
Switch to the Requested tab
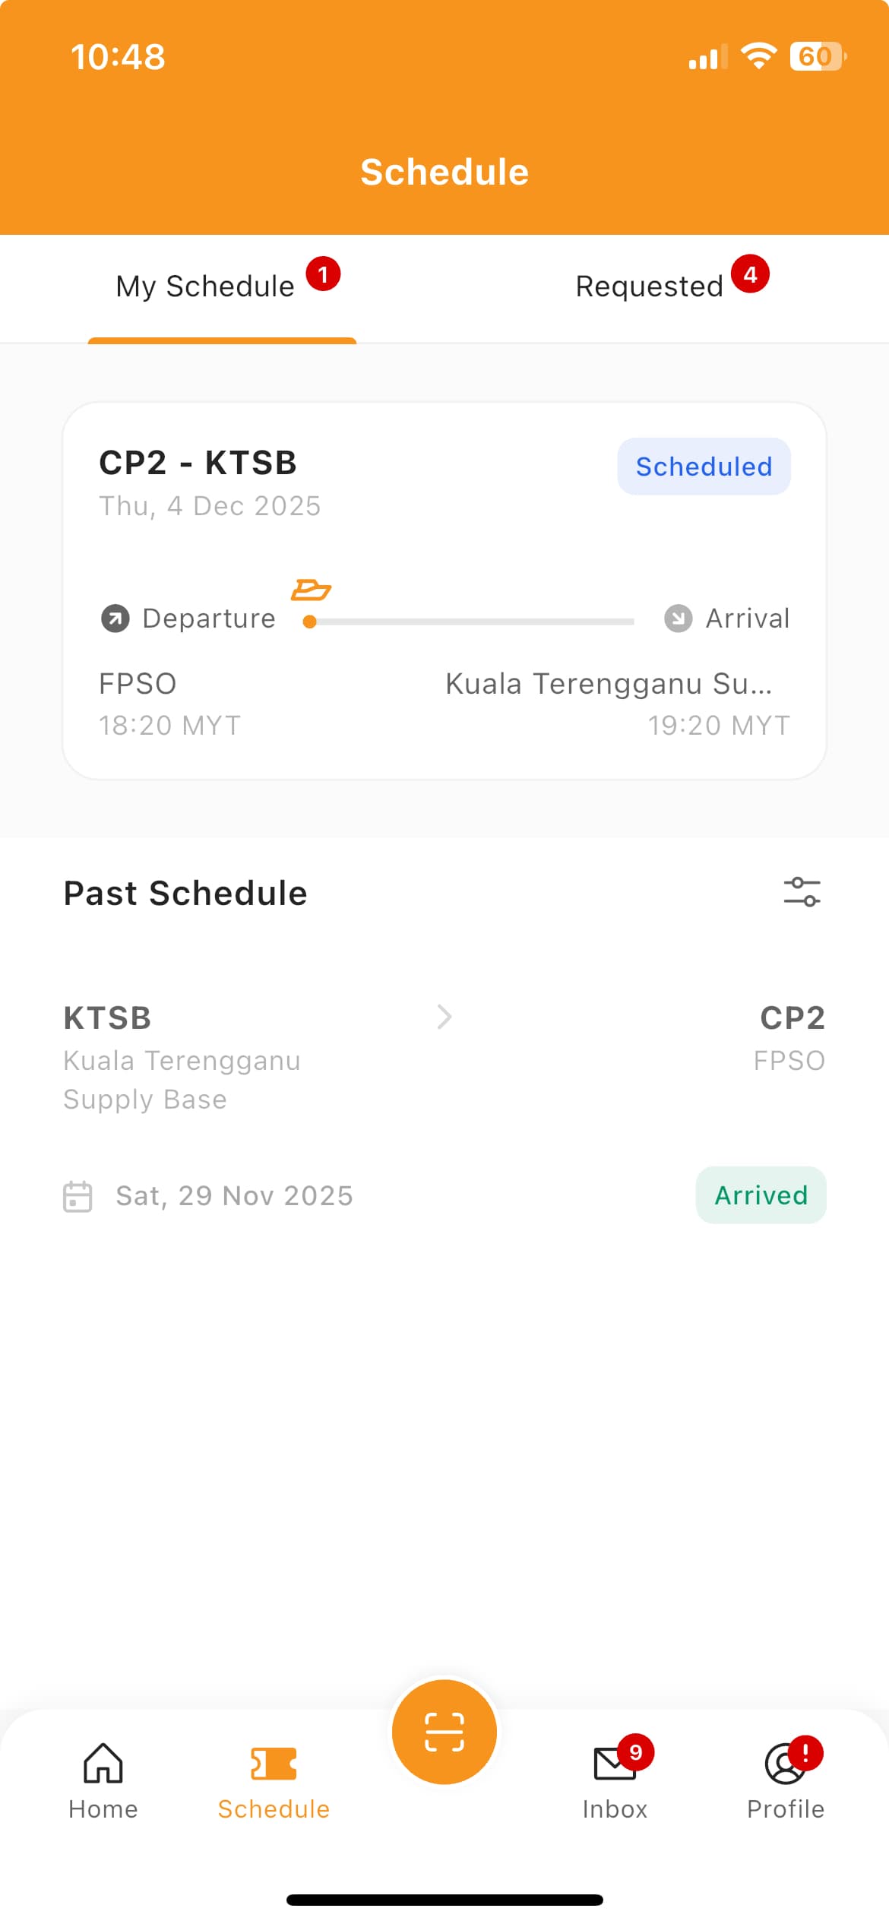[x=649, y=287]
